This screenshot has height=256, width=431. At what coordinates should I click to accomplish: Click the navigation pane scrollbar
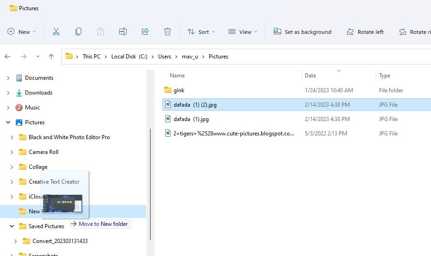[150, 184]
